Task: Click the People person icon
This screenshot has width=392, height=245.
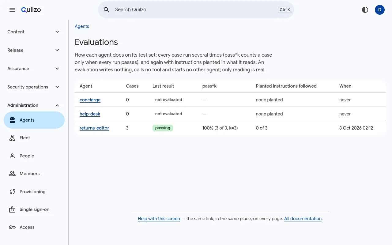Action: pos(12,156)
